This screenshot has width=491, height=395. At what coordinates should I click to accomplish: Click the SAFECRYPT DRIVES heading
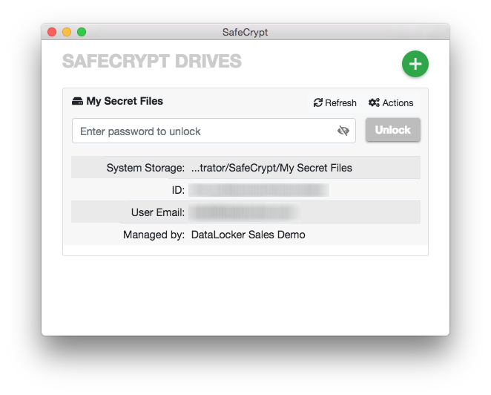(152, 61)
